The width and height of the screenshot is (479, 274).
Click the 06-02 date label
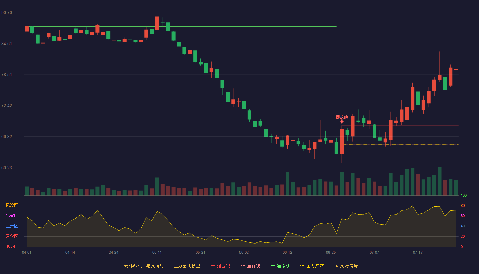(244, 252)
